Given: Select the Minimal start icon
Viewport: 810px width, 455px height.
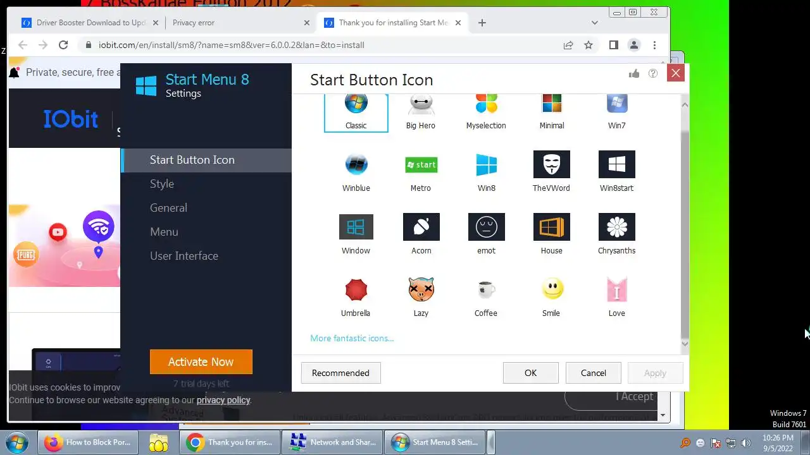Looking at the screenshot, I should tap(552, 112).
